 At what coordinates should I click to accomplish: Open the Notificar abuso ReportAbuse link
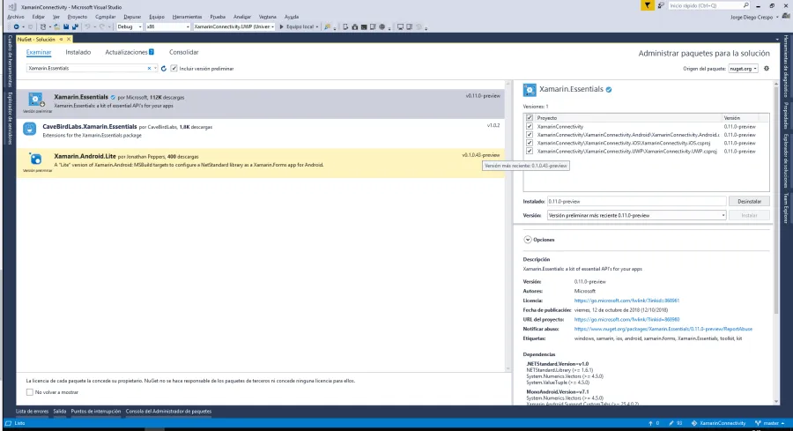click(x=663, y=329)
